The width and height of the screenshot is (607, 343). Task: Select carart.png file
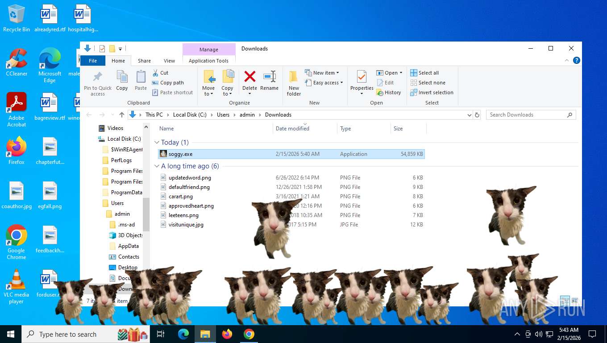[291, 197]
